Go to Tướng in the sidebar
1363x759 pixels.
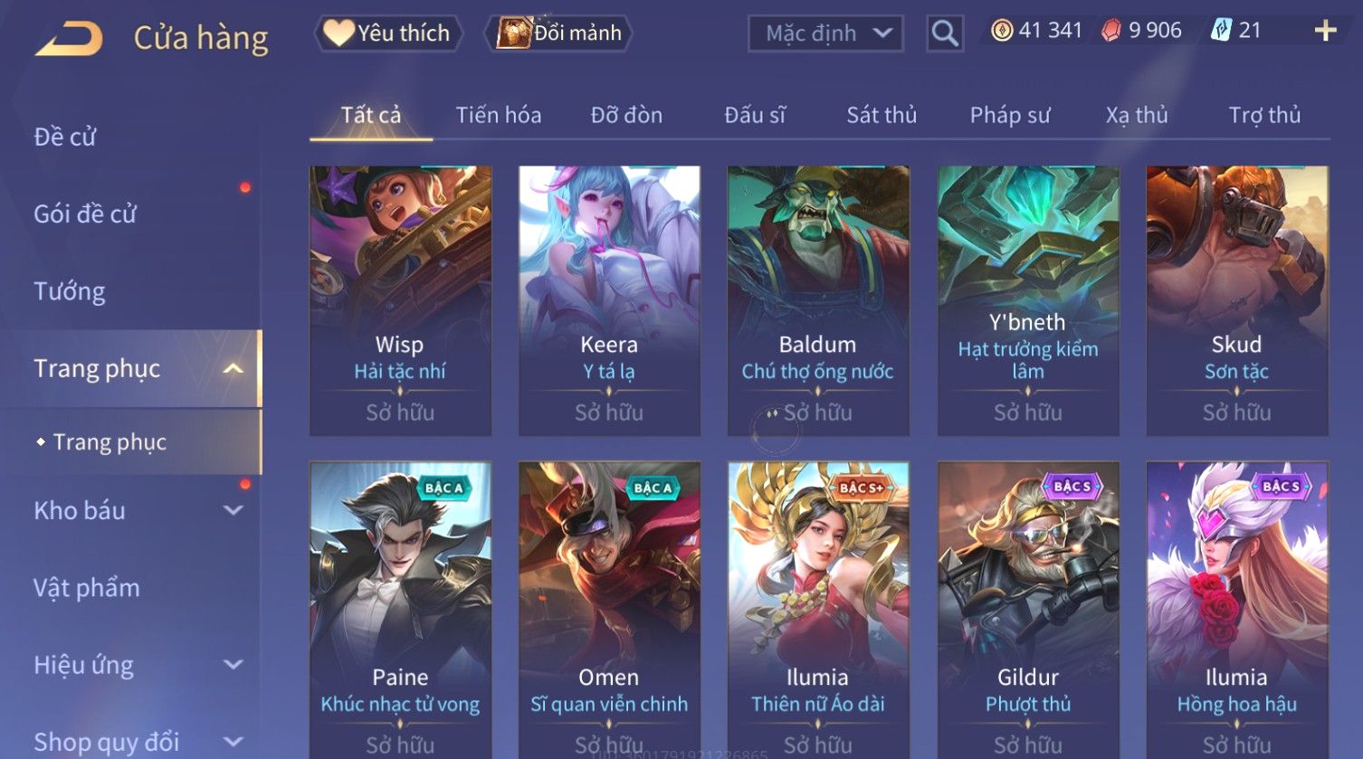[x=70, y=291]
